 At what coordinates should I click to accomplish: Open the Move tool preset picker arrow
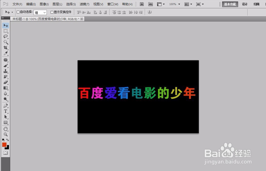[12, 12]
